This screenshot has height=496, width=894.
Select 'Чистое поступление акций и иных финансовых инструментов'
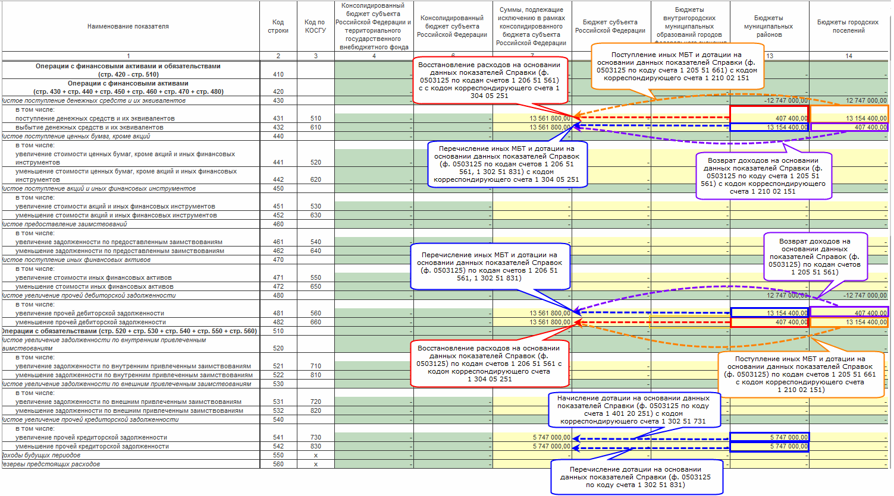(98, 188)
